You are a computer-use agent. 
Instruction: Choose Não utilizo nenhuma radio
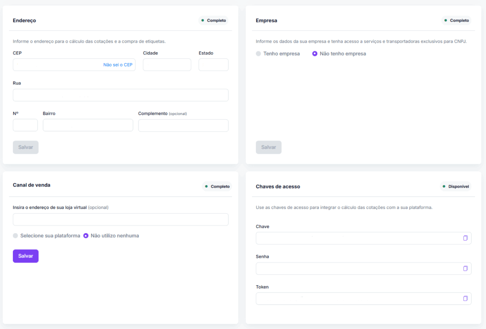[x=86, y=235]
